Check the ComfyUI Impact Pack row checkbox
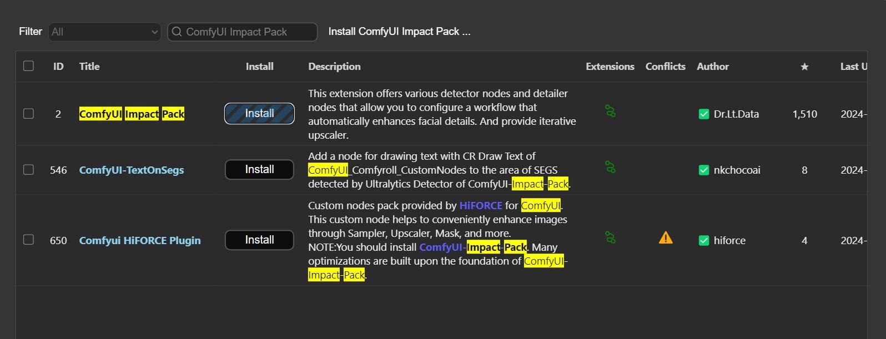The image size is (886, 339). pyautogui.click(x=28, y=114)
